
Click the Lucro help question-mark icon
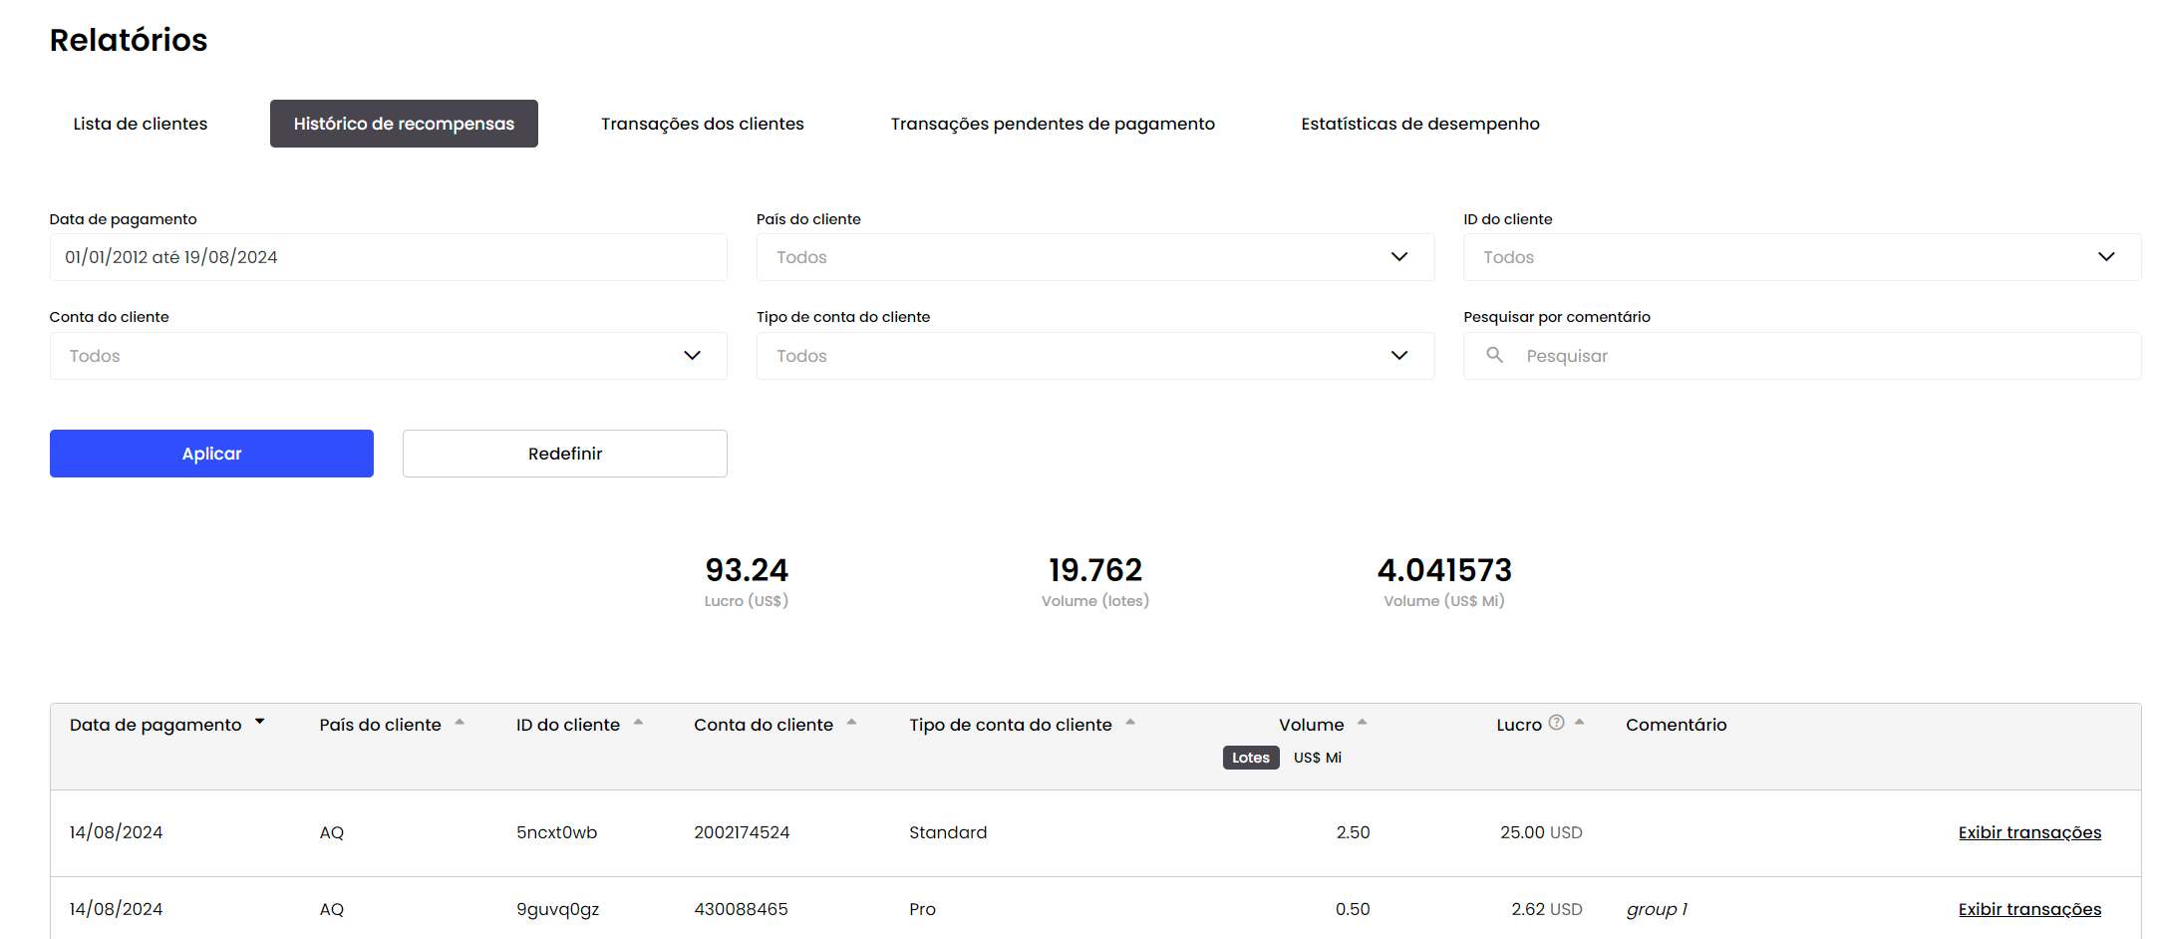(x=1556, y=723)
